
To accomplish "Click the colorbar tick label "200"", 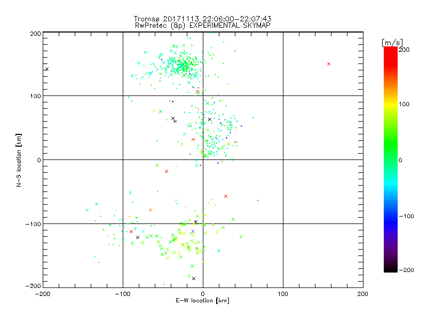I will [x=404, y=50].
